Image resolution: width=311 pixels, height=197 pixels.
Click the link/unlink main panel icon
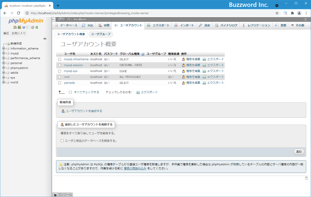tap(45, 39)
